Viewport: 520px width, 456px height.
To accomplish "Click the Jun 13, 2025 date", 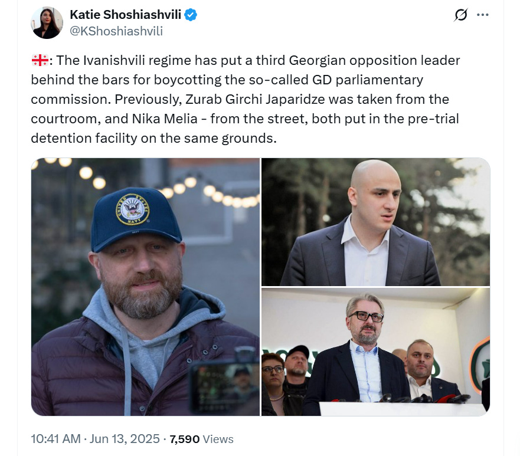I will (125, 439).
